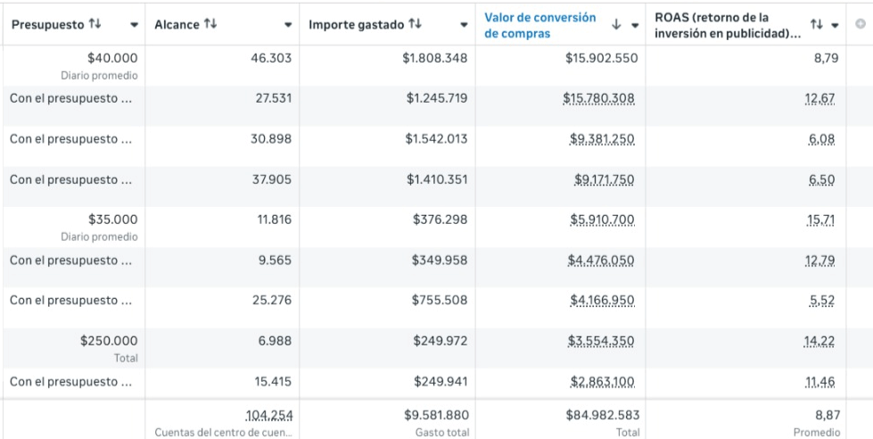Open ROAS column dropdown caret
Screen dimensions: 873x439
pos(836,25)
